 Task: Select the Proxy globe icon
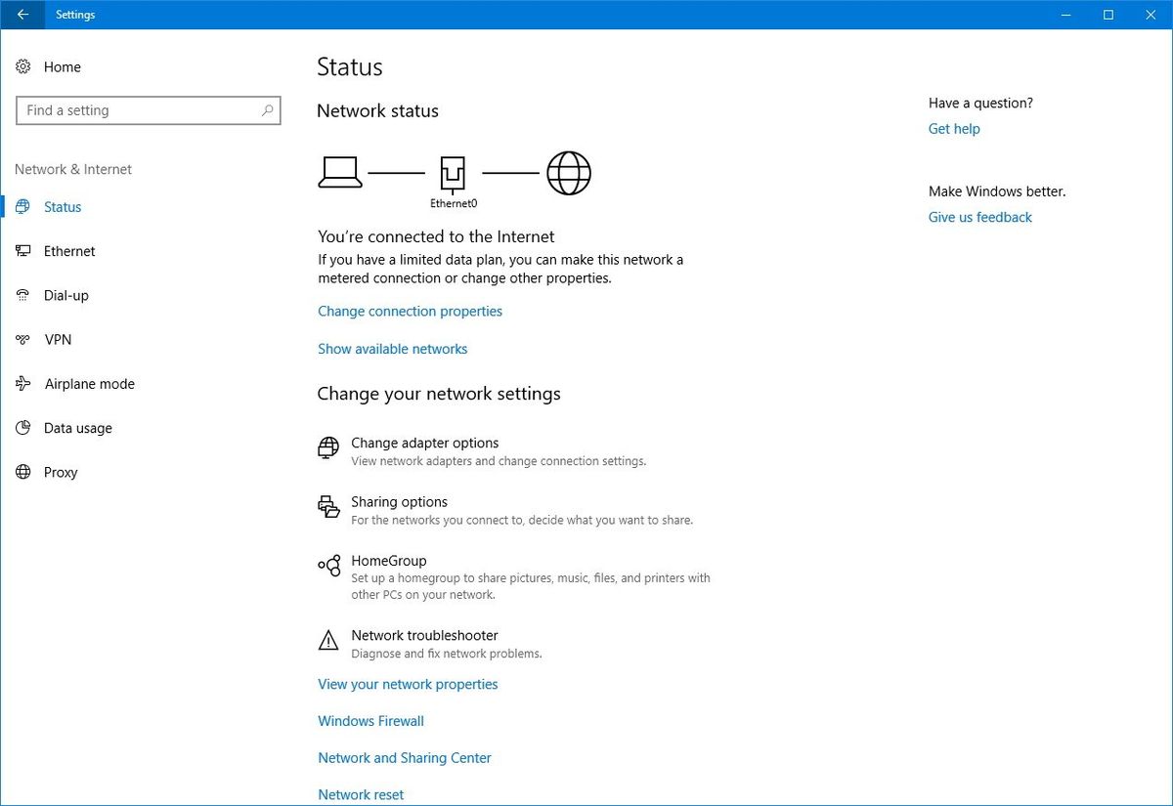[x=22, y=472]
